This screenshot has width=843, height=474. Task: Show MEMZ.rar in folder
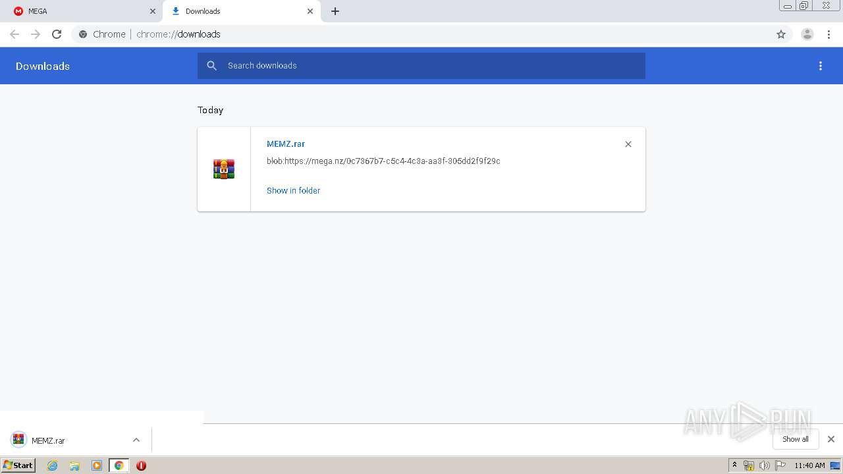pyautogui.click(x=293, y=190)
